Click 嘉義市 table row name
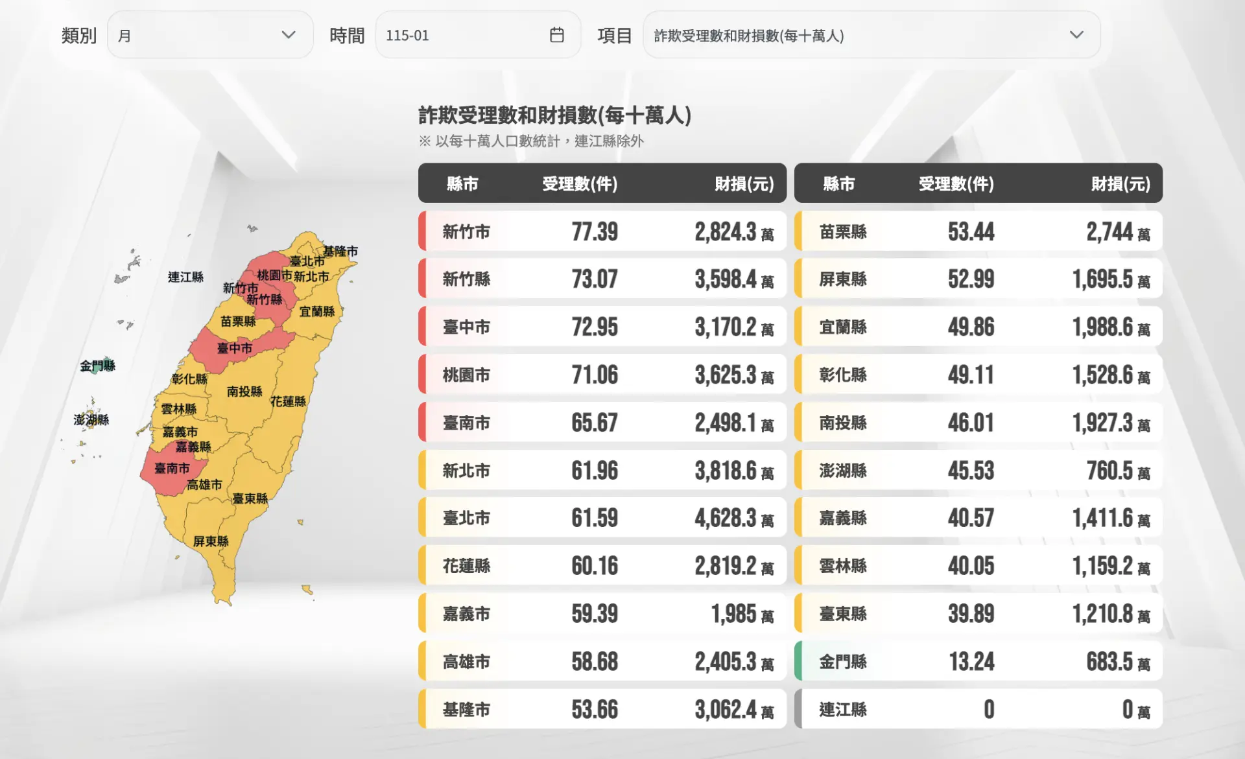Image resolution: width=1245 pixels, height=759 pixels. (x=466, y=614)
